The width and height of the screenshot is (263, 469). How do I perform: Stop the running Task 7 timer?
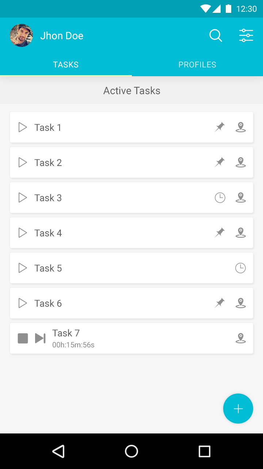(23, 338)
